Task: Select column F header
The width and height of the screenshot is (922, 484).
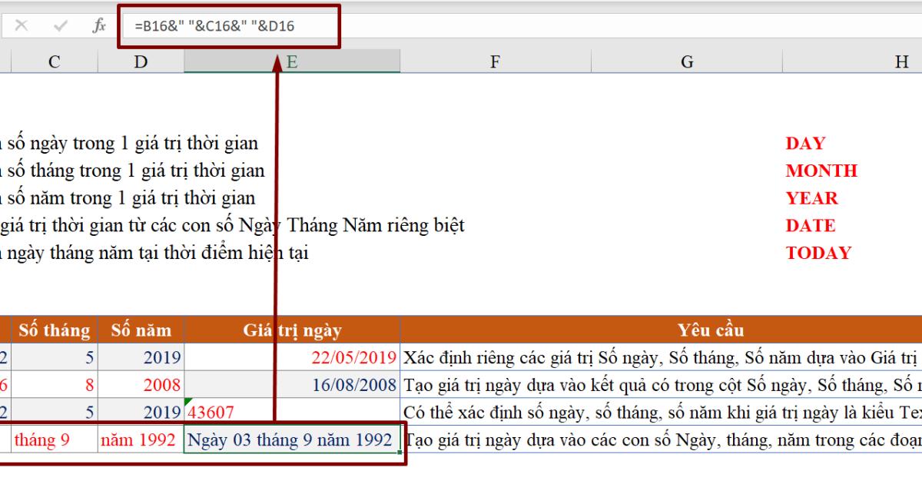Action: click(x=495, y=60)
